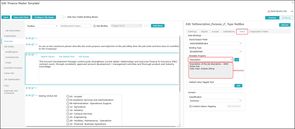
Task: Open the Binding Type dropdown
Action: click(x=215, y=51)
